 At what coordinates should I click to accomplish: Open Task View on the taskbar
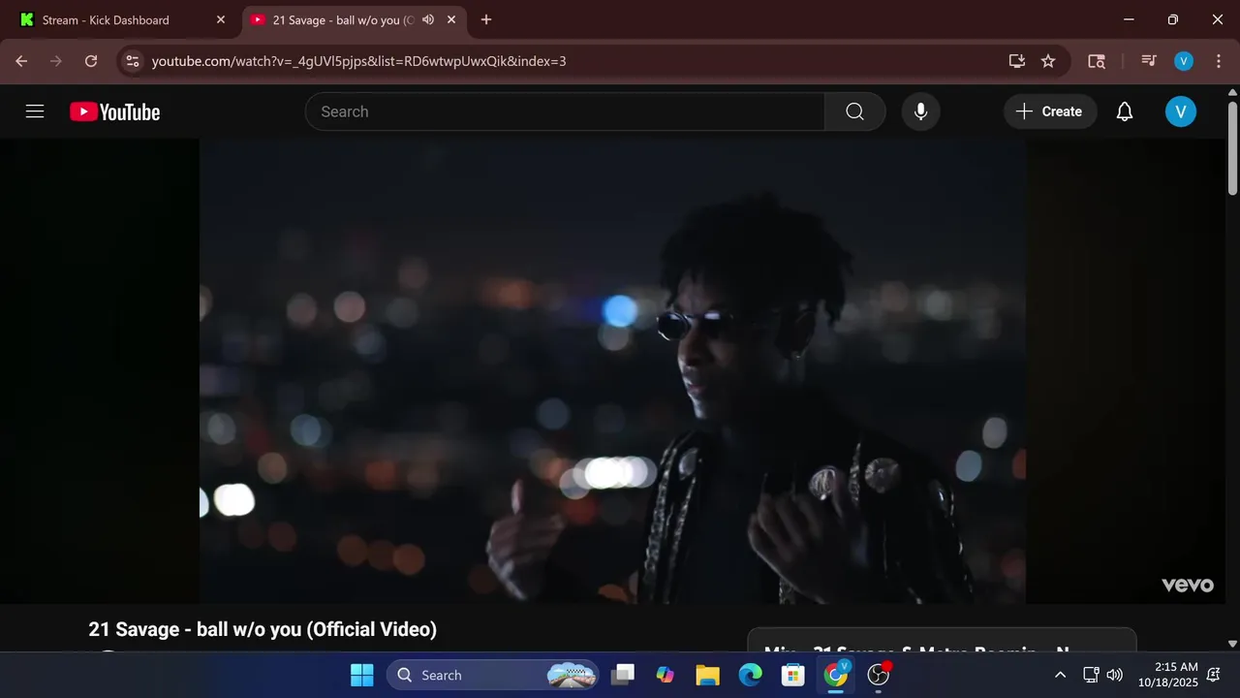click(x=623, y=675)
